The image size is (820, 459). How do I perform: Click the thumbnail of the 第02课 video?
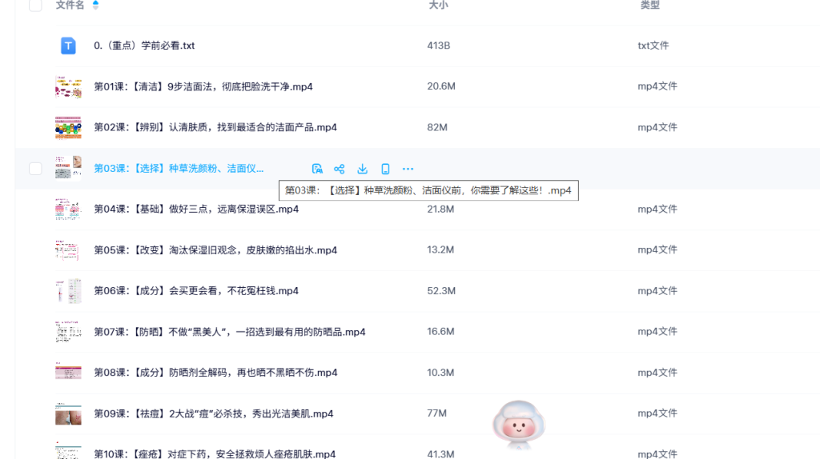68,127
